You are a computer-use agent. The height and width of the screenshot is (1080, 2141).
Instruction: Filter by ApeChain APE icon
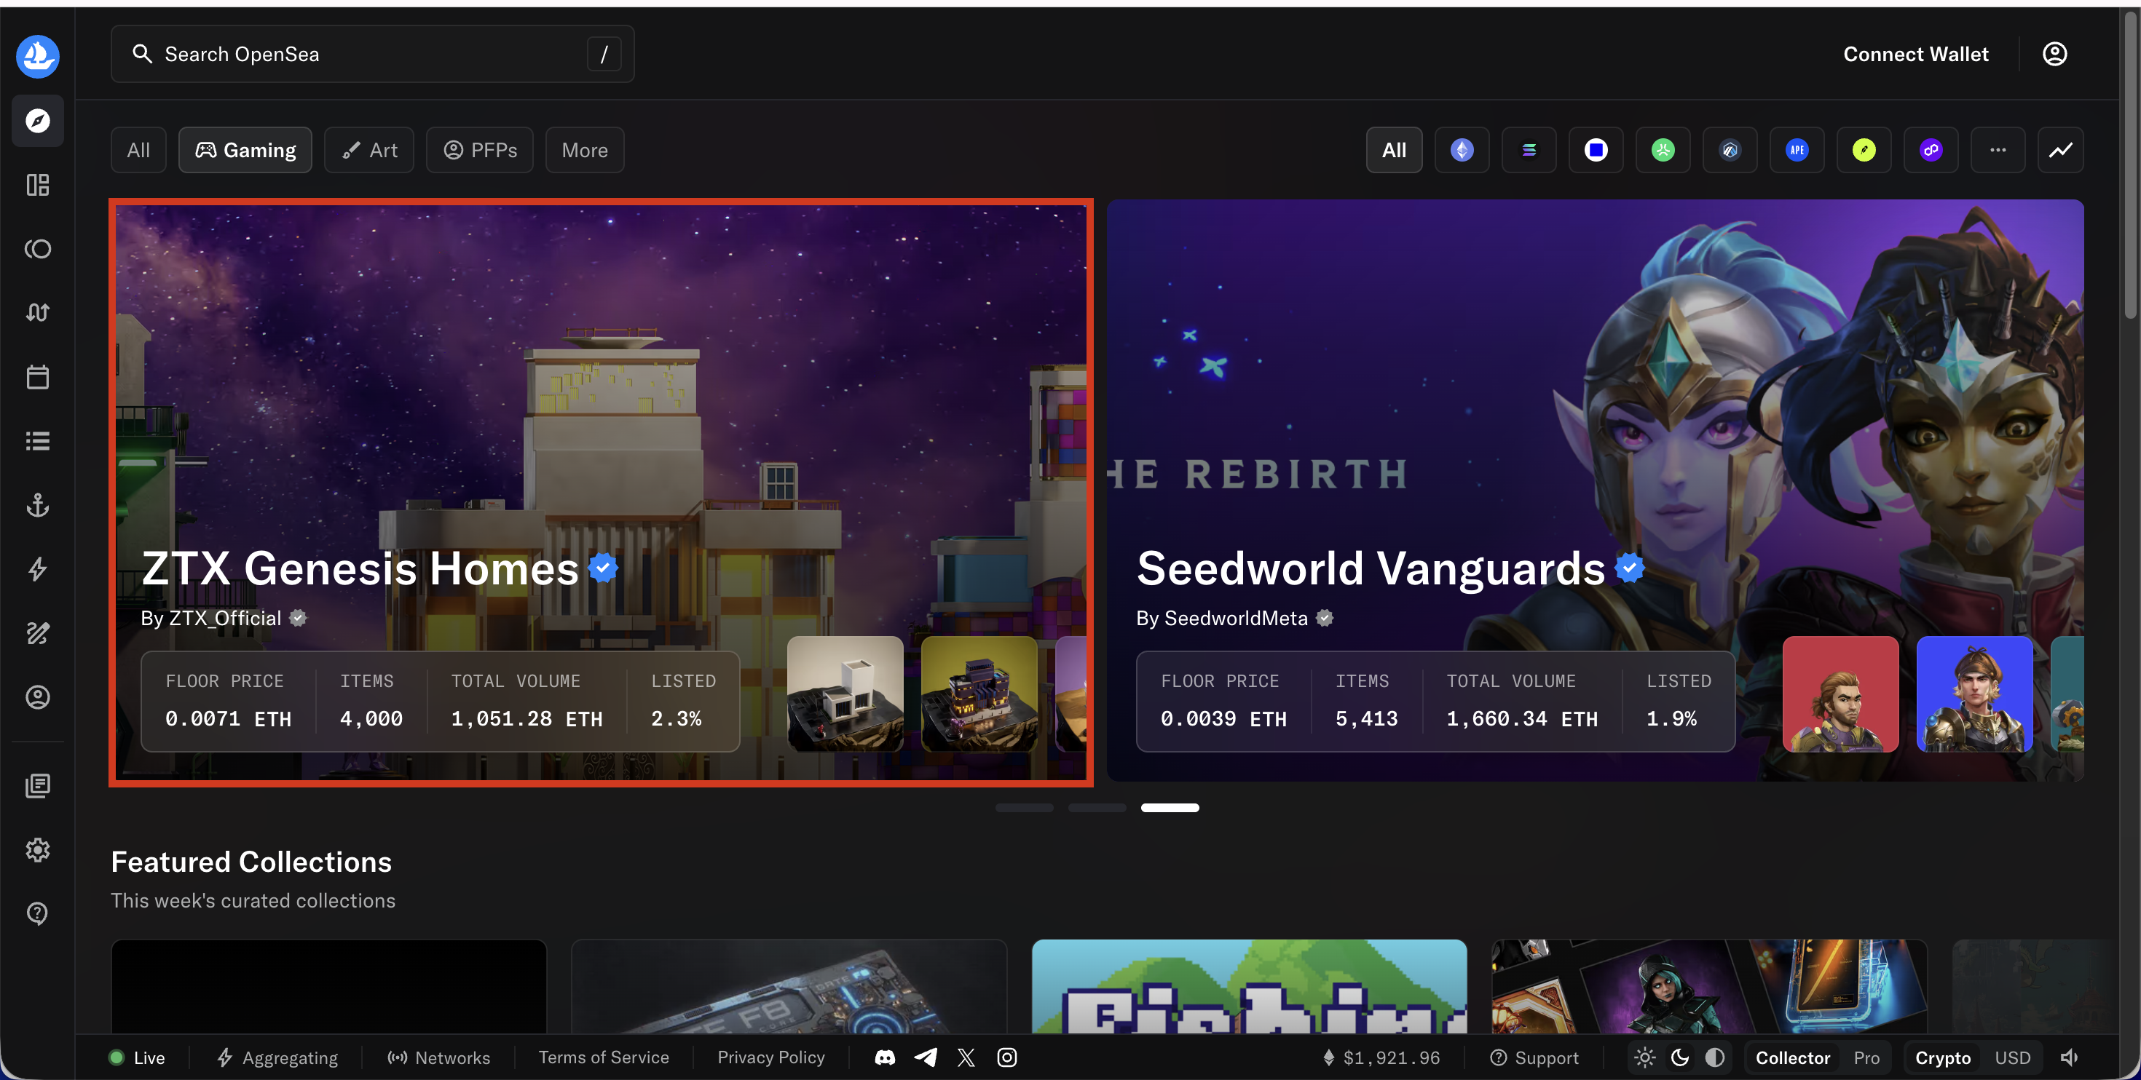click(x=1797, y=149)
